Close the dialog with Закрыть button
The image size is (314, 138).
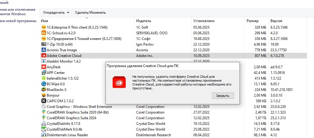click(x=223, y=96)
